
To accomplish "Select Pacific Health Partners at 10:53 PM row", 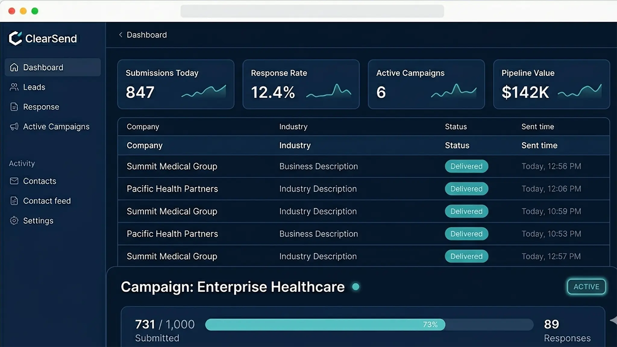I will tap(172, 233).
